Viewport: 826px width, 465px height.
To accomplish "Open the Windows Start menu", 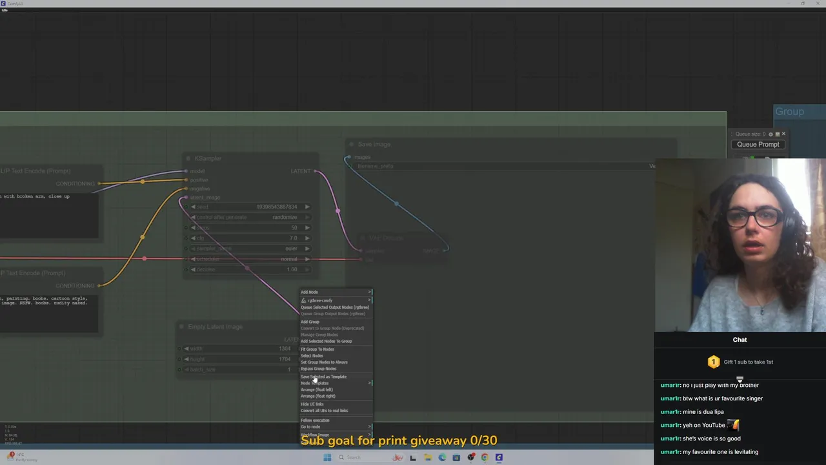I will (327, 457).
